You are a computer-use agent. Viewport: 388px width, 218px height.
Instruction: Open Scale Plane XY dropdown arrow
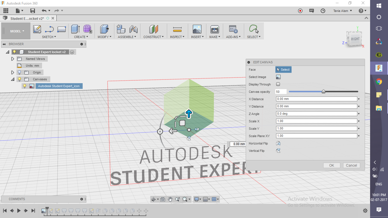pyautogui.click(x=359, y=136)
